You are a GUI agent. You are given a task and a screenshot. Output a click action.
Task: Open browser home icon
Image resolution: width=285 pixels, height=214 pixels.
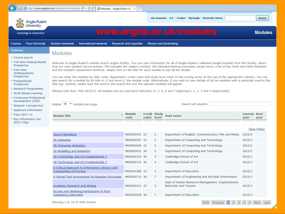pos(267,8)
